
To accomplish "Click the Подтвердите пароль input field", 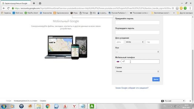I will tap(137, 32).
